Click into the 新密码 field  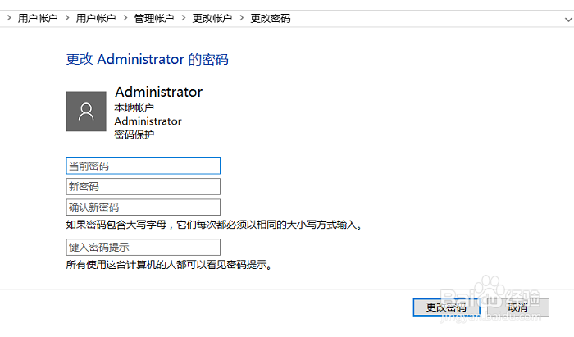(x=143, y=186)
